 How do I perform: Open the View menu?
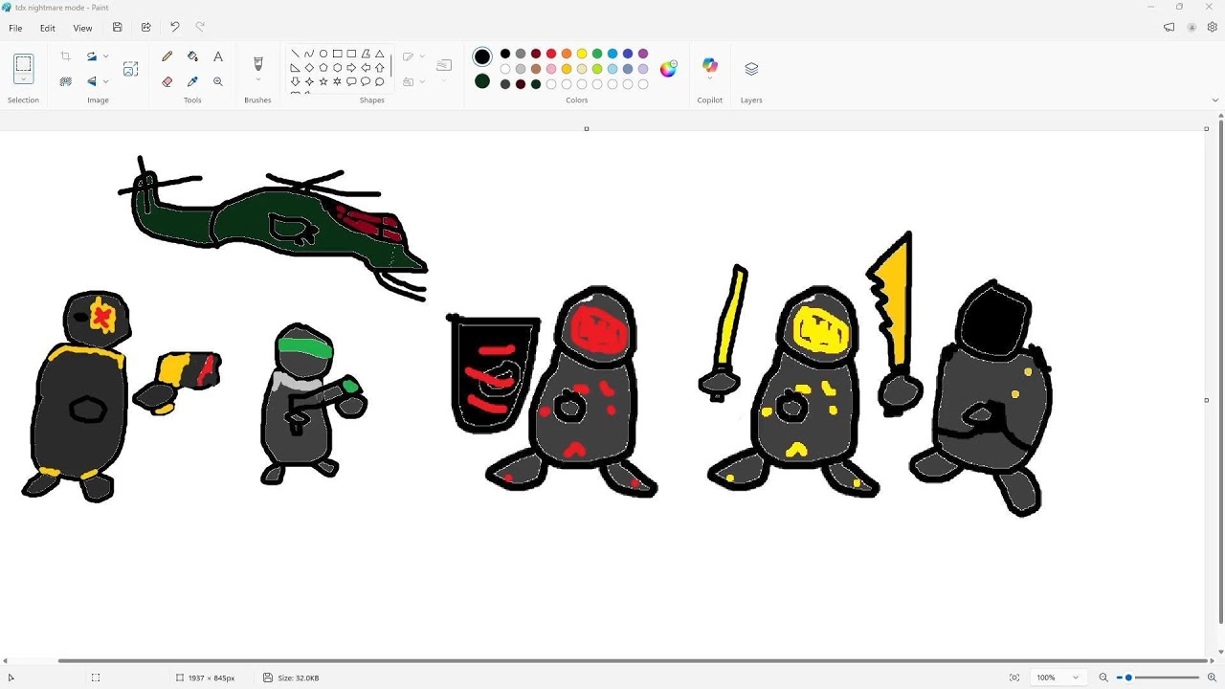click(x=83, y=28)
